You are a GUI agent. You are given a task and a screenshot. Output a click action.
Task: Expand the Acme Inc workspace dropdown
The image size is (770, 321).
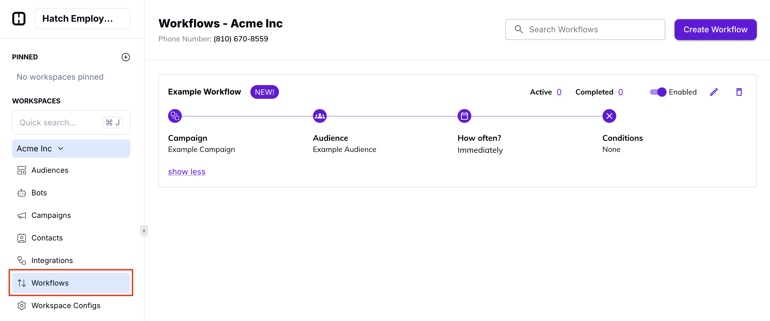61,149
